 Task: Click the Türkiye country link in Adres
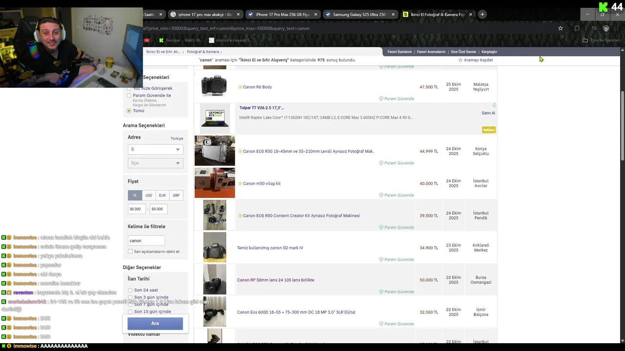(x=177, y=138)
